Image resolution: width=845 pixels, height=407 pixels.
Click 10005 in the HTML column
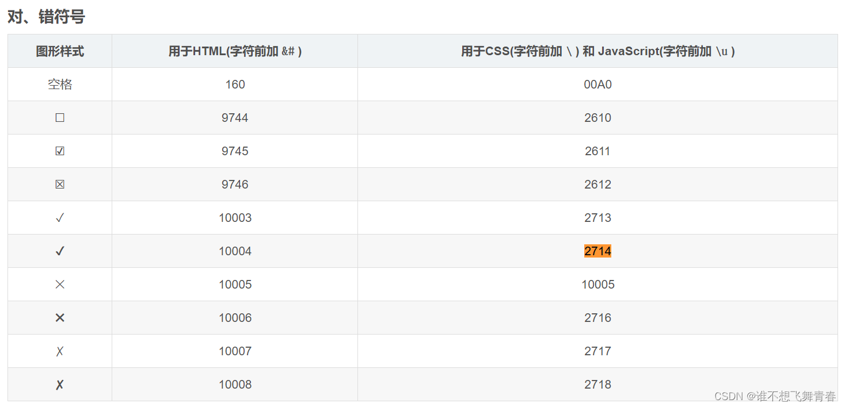click(235, 285)
